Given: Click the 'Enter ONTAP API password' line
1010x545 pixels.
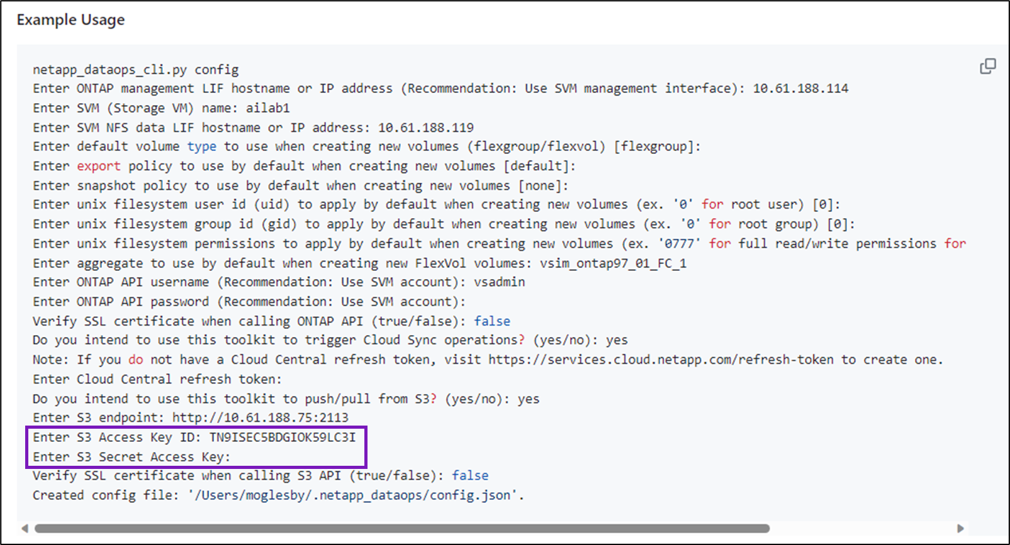Looking at the screenshot, I should (249, 302).
